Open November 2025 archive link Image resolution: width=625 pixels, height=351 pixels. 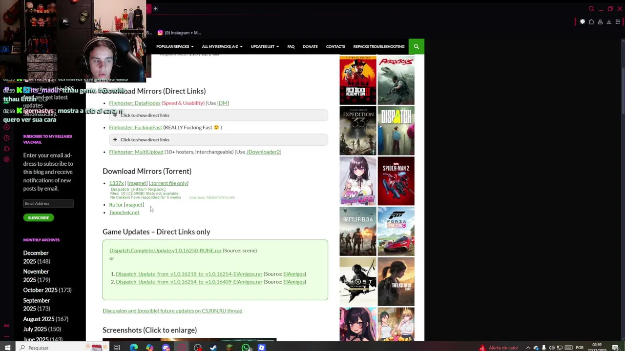[x=36, y=275]
